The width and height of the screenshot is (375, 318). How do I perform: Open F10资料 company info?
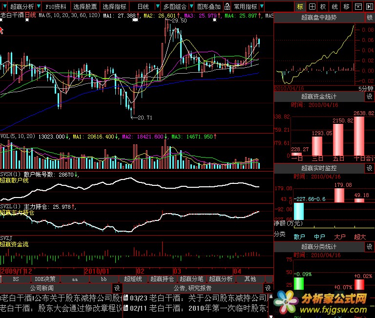pos(56,7)
